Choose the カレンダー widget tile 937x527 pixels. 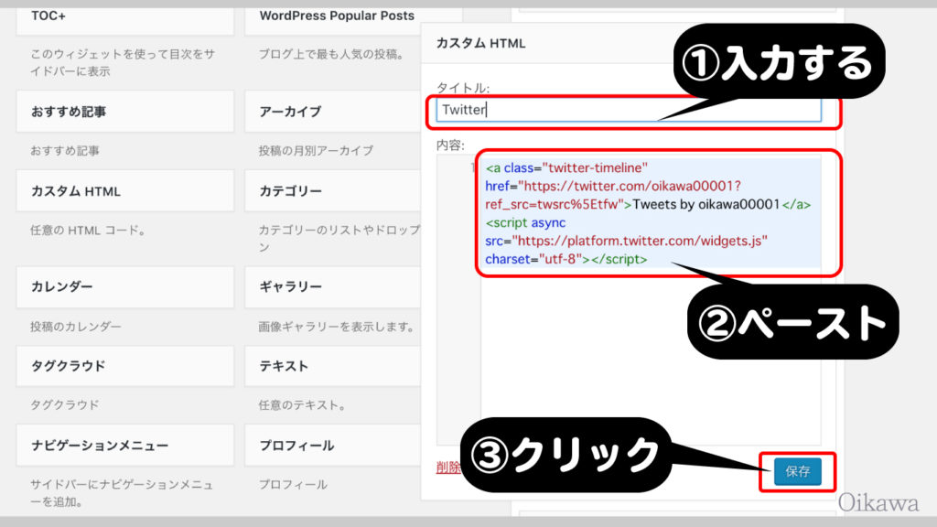tap(124, 286)
